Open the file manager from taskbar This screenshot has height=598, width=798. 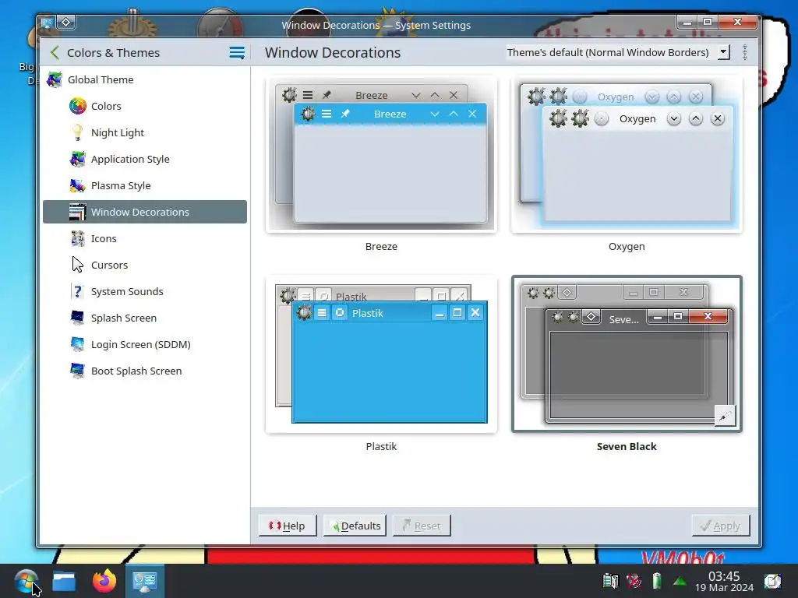pyautogui.click(x=64, y=581)
